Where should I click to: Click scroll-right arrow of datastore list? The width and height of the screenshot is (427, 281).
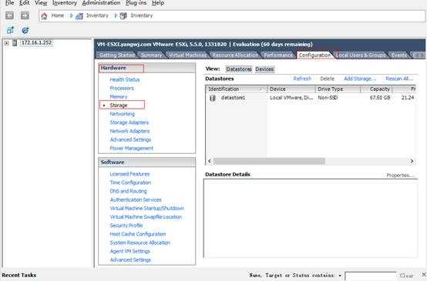(412, 162)
